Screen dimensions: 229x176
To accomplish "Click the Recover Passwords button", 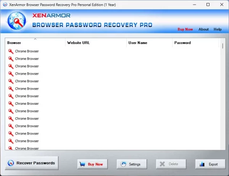I will coord(32,163).
